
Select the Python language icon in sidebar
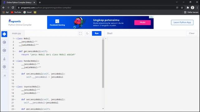coord(4,34)
